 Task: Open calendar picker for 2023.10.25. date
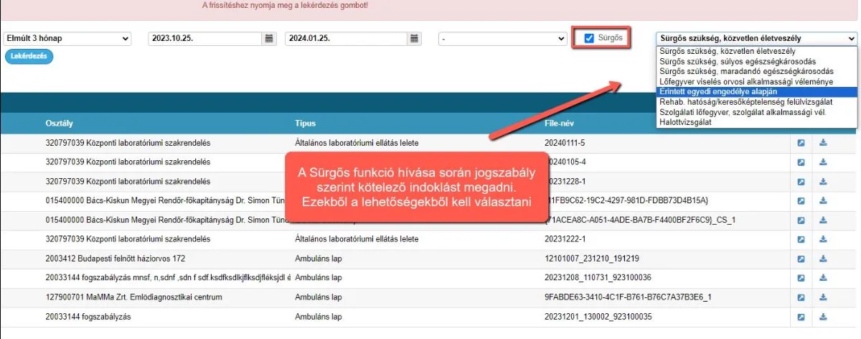269,38
